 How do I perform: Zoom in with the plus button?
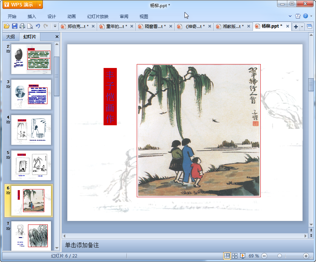click(306, 256)
